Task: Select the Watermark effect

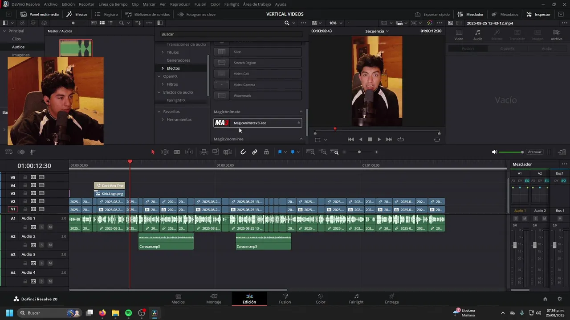Action: tap(258, 96)
